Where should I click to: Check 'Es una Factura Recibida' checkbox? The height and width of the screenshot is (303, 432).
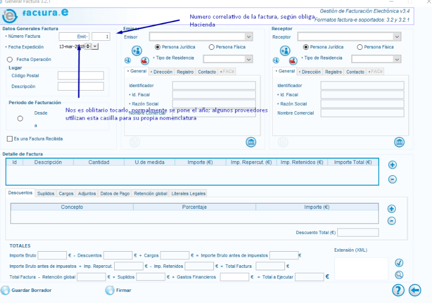10,139
